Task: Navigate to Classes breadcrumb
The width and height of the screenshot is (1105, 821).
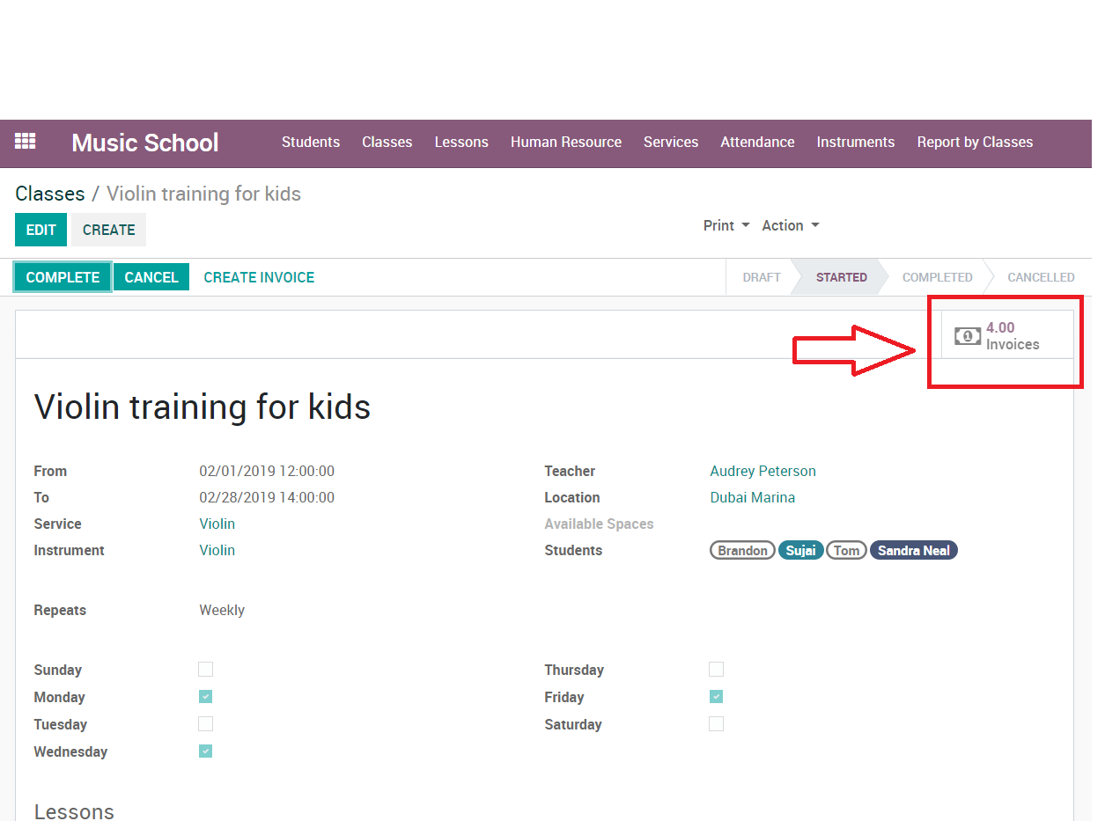Action: click(x=50, y=194)
